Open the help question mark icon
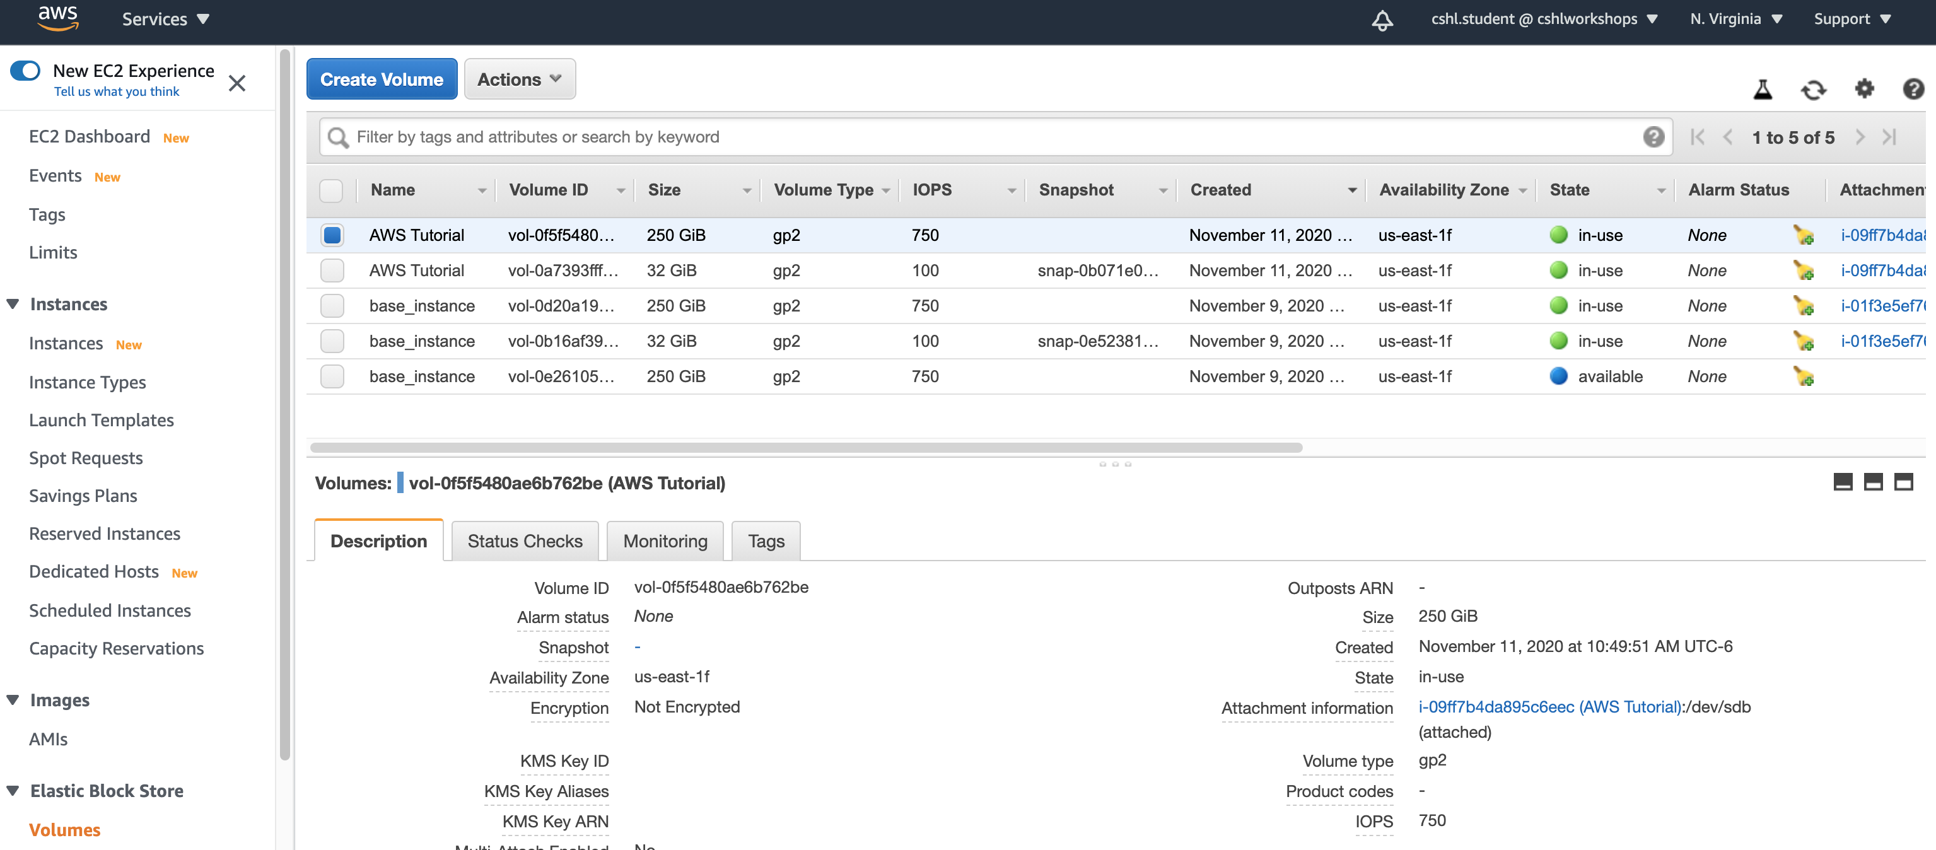This screenshot has width=1936, height=850. (x=1913, y=89)
